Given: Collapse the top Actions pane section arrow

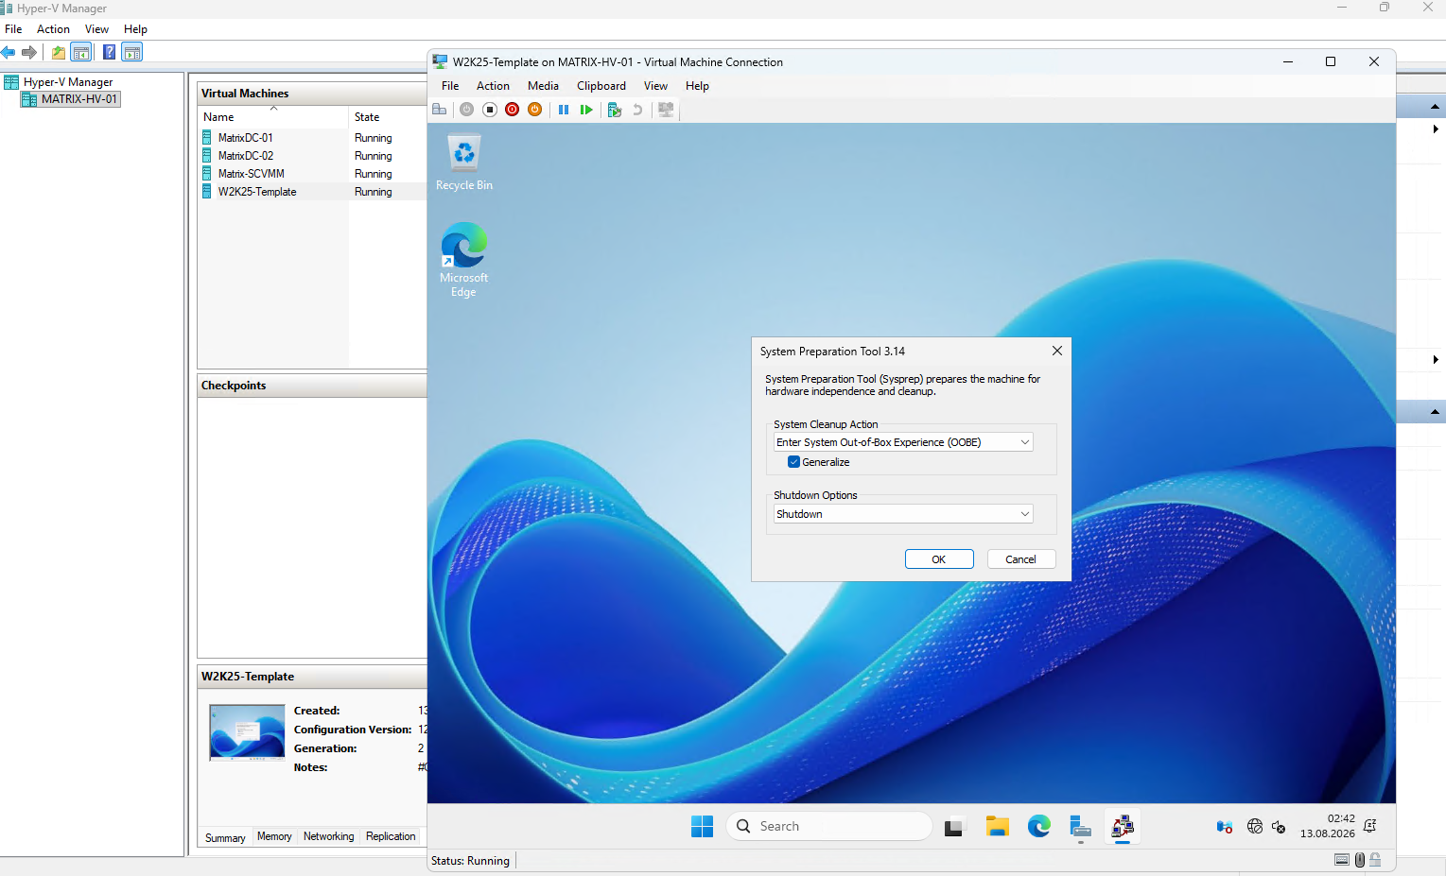Looking at the screenshot, I should point(1435,106).
